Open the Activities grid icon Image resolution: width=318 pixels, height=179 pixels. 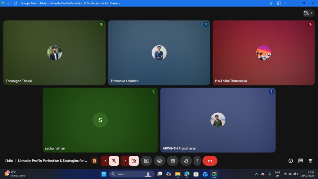[310, 161]
